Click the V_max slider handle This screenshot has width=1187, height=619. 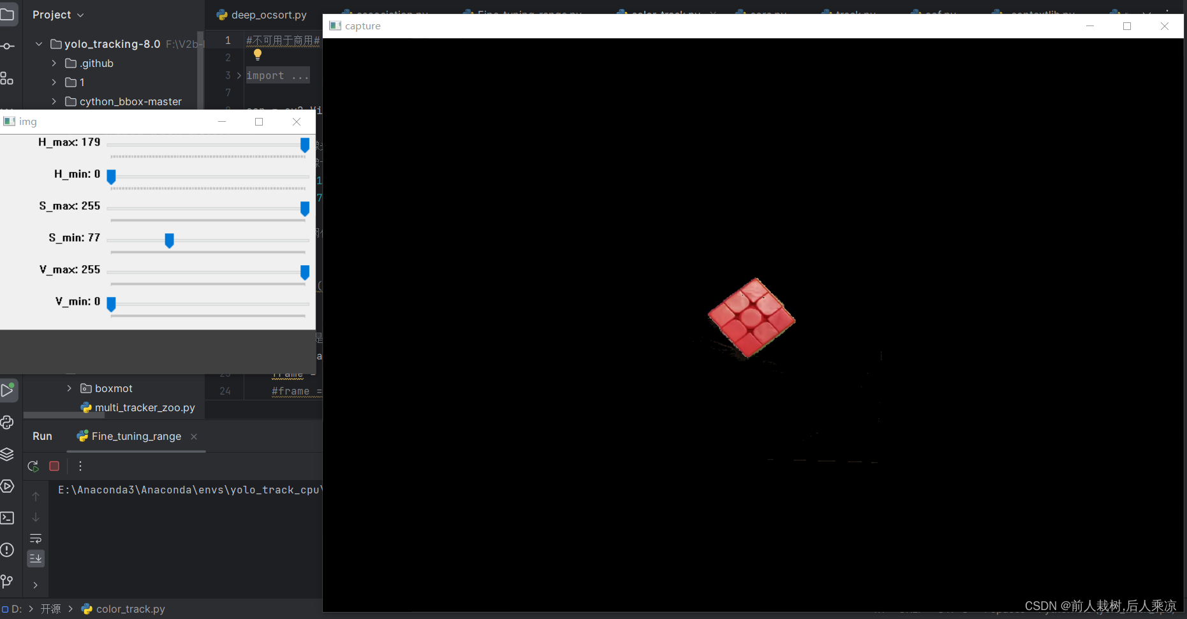tap(305, 273)
